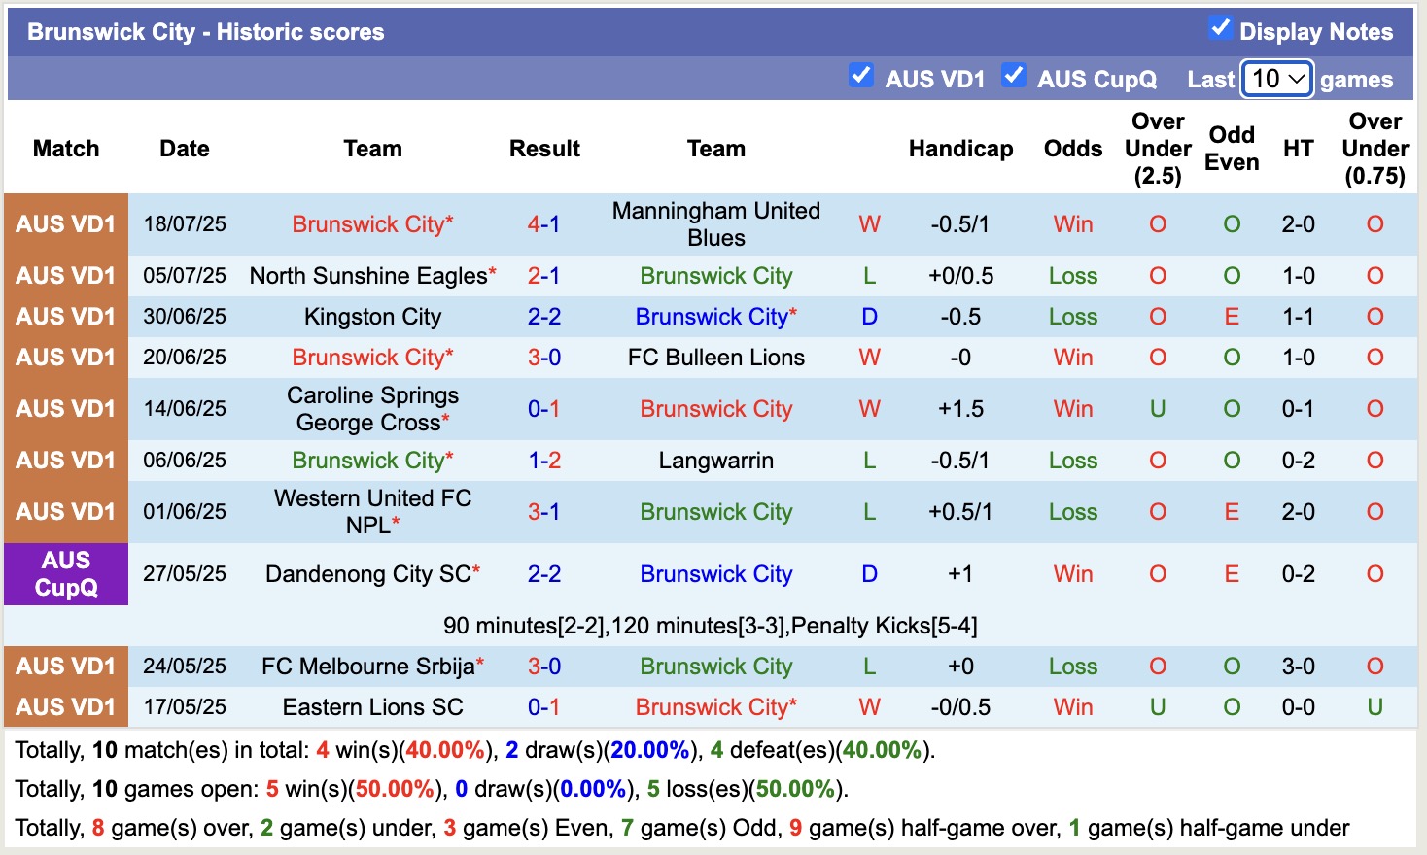The width and height of the screenshot is (1427, 855).
Task: Select North Sunshine Eagles team name
Action: click(371, 275)
